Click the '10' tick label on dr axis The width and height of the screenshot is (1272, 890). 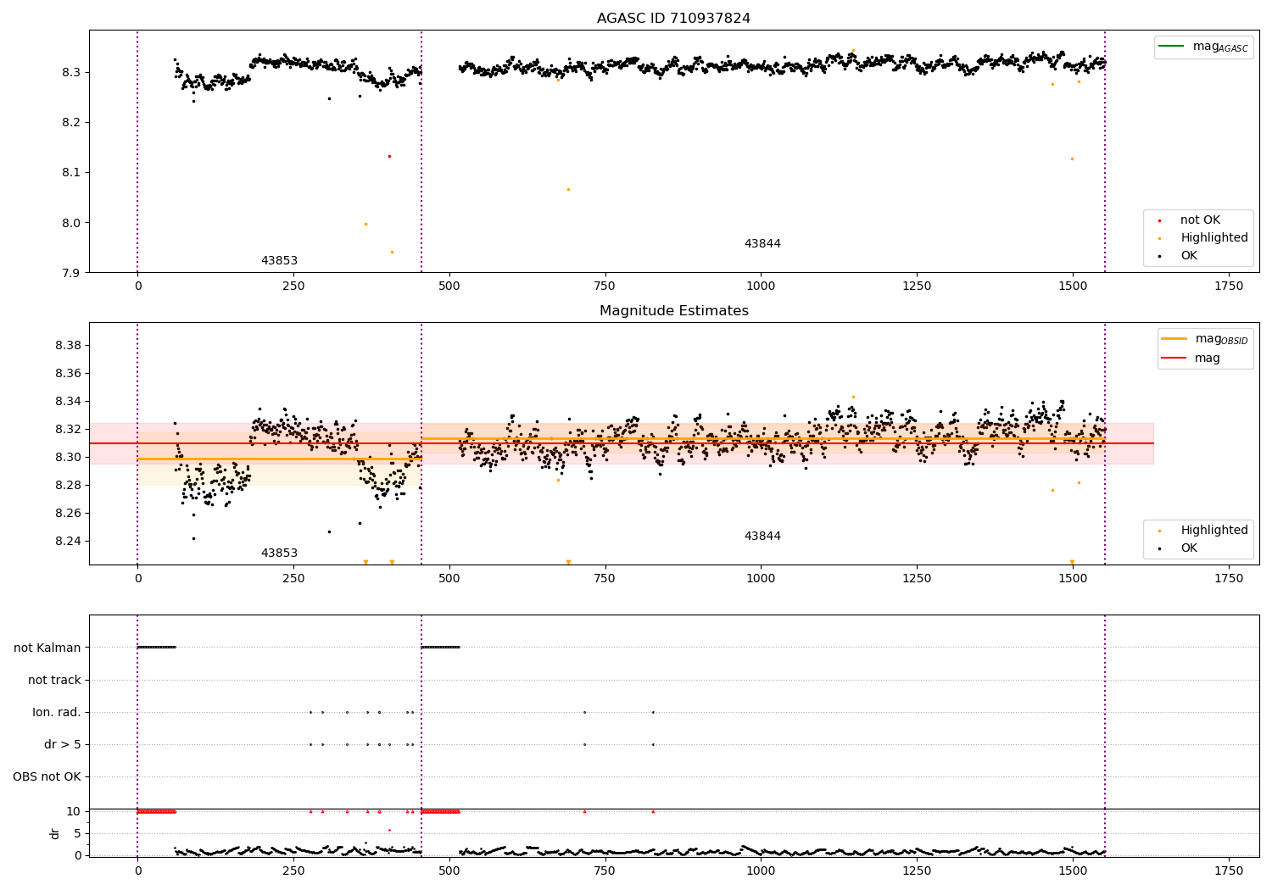(x=74, y=811)
